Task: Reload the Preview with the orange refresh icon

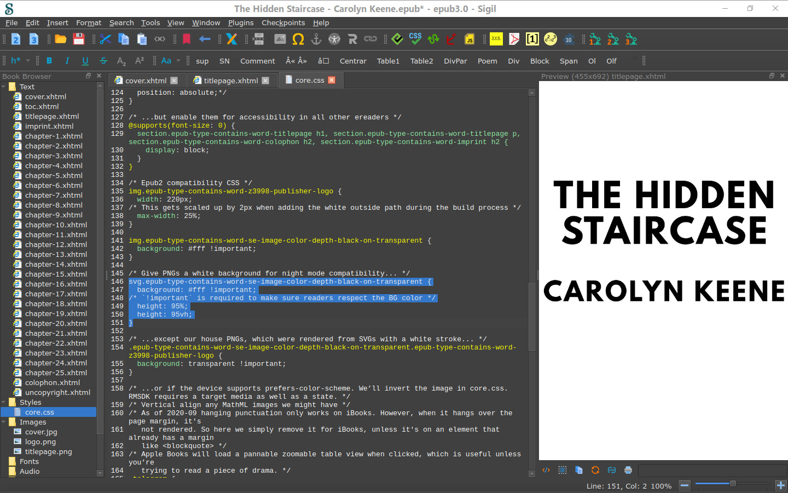Action: 595,470
